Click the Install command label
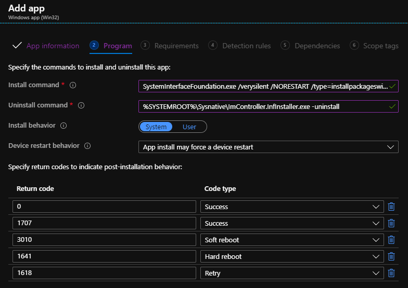 tap(33, 85)
